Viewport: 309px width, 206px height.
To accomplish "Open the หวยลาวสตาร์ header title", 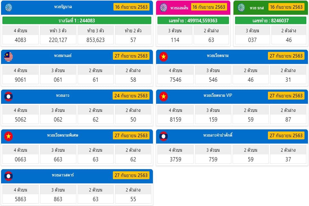I will (x=63, y=175).
